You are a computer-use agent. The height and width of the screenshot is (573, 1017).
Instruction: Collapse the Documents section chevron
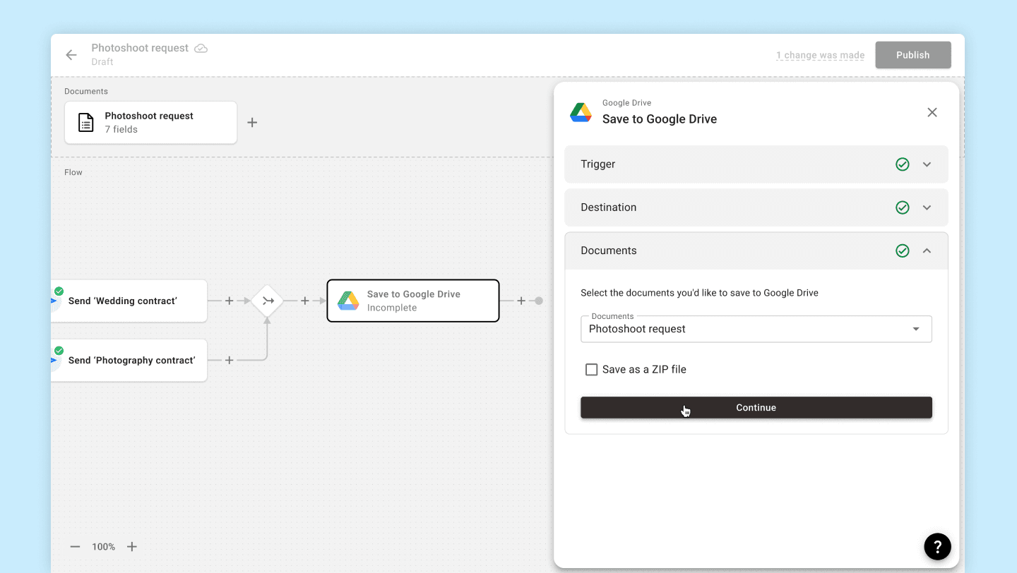[927, 251]
